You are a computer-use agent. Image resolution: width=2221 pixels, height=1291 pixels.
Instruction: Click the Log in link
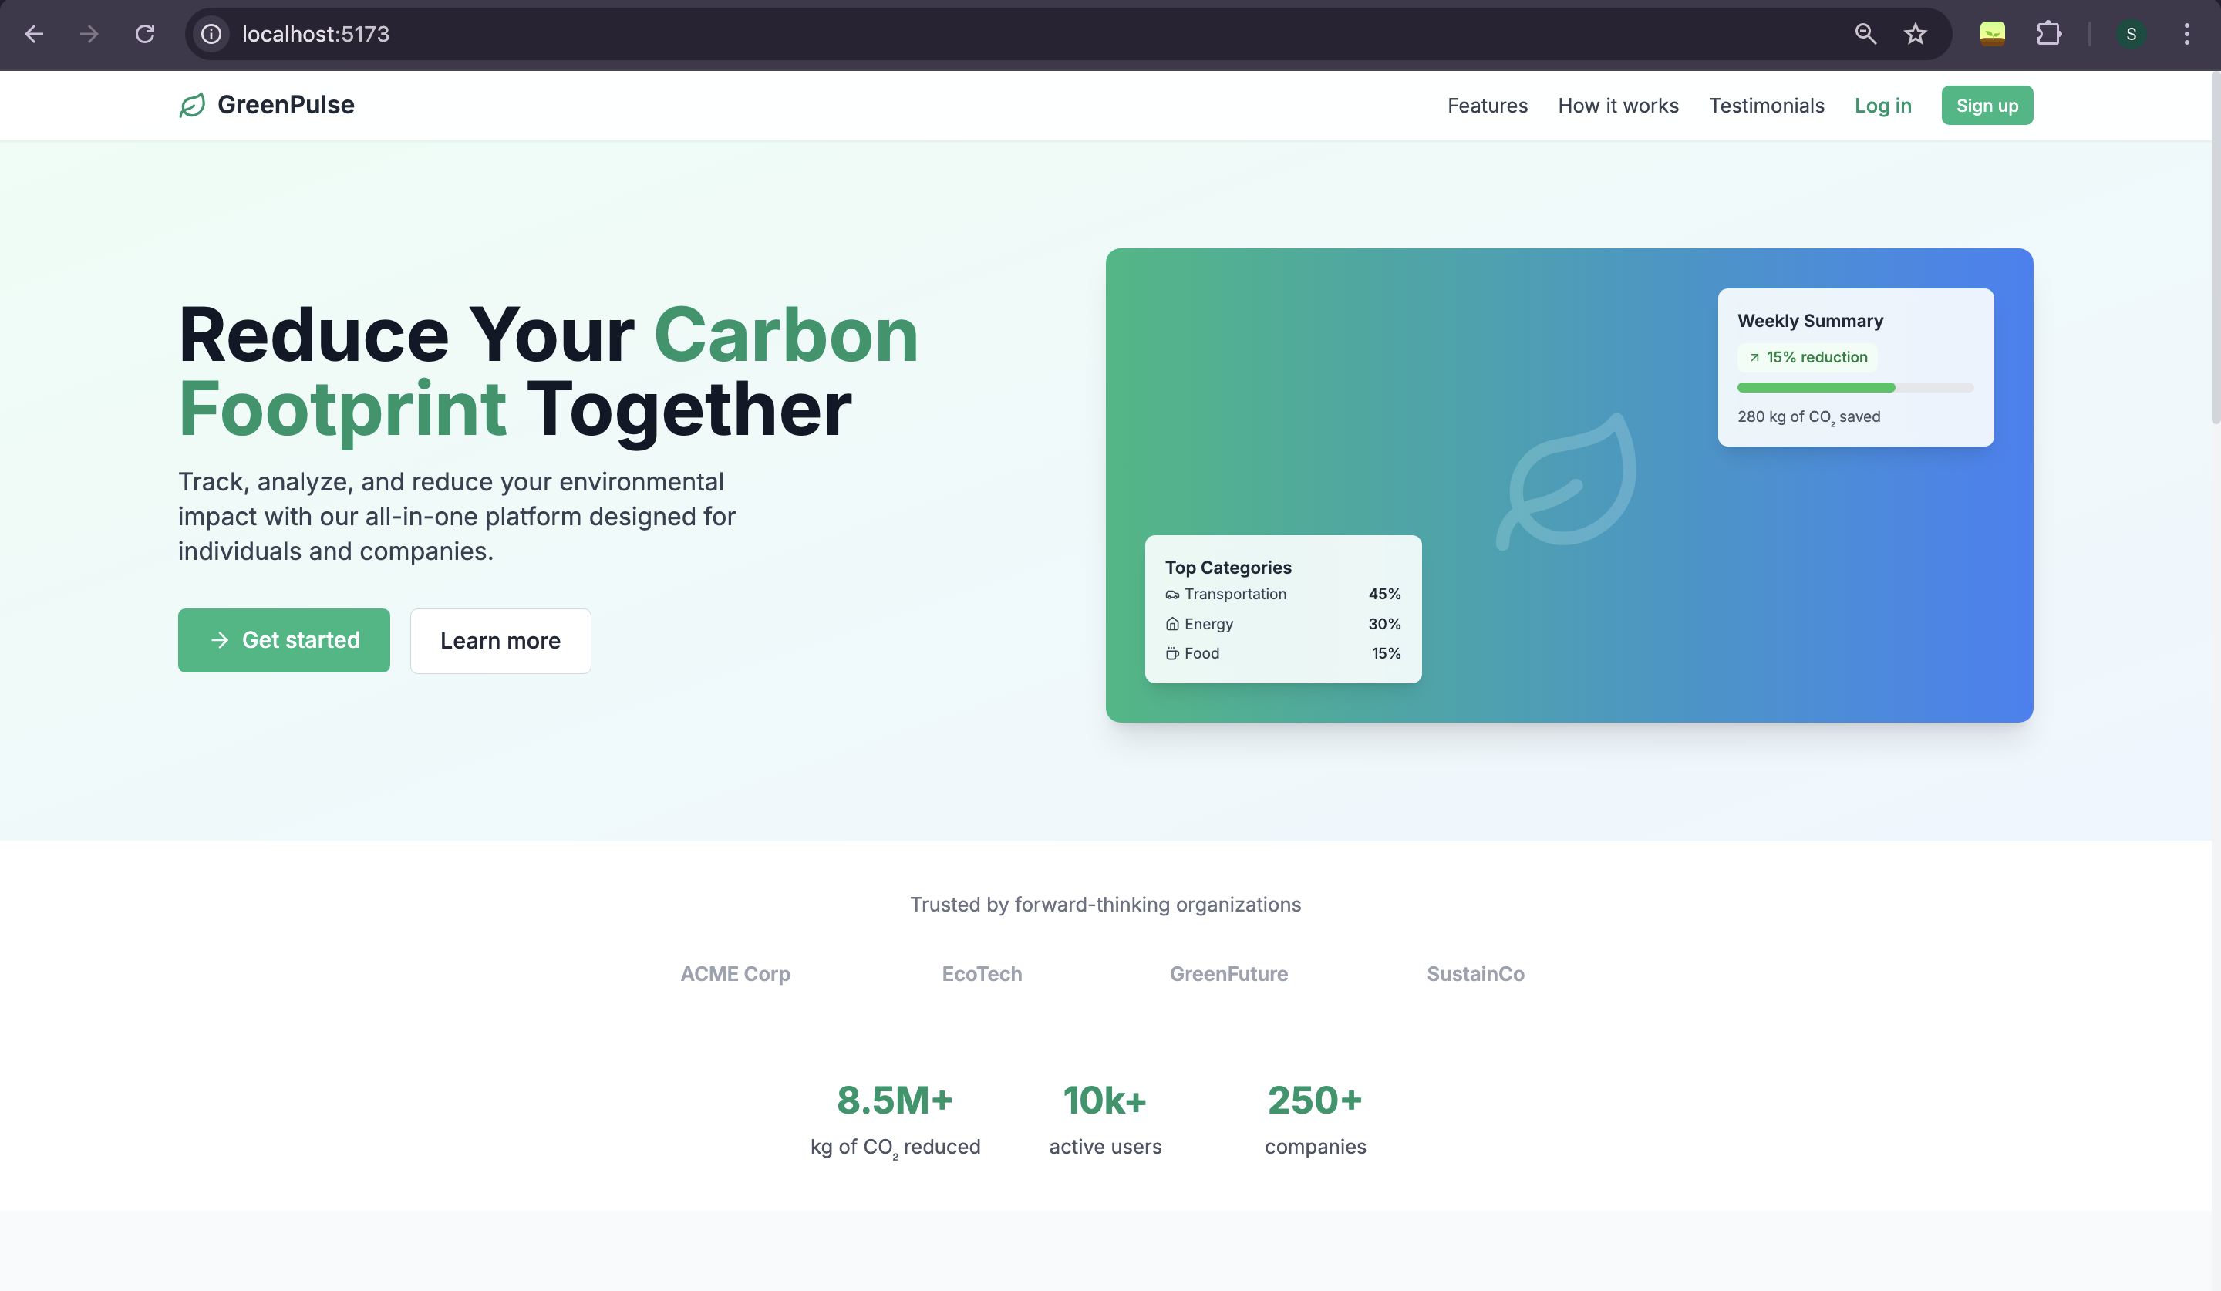[1882, 106]
